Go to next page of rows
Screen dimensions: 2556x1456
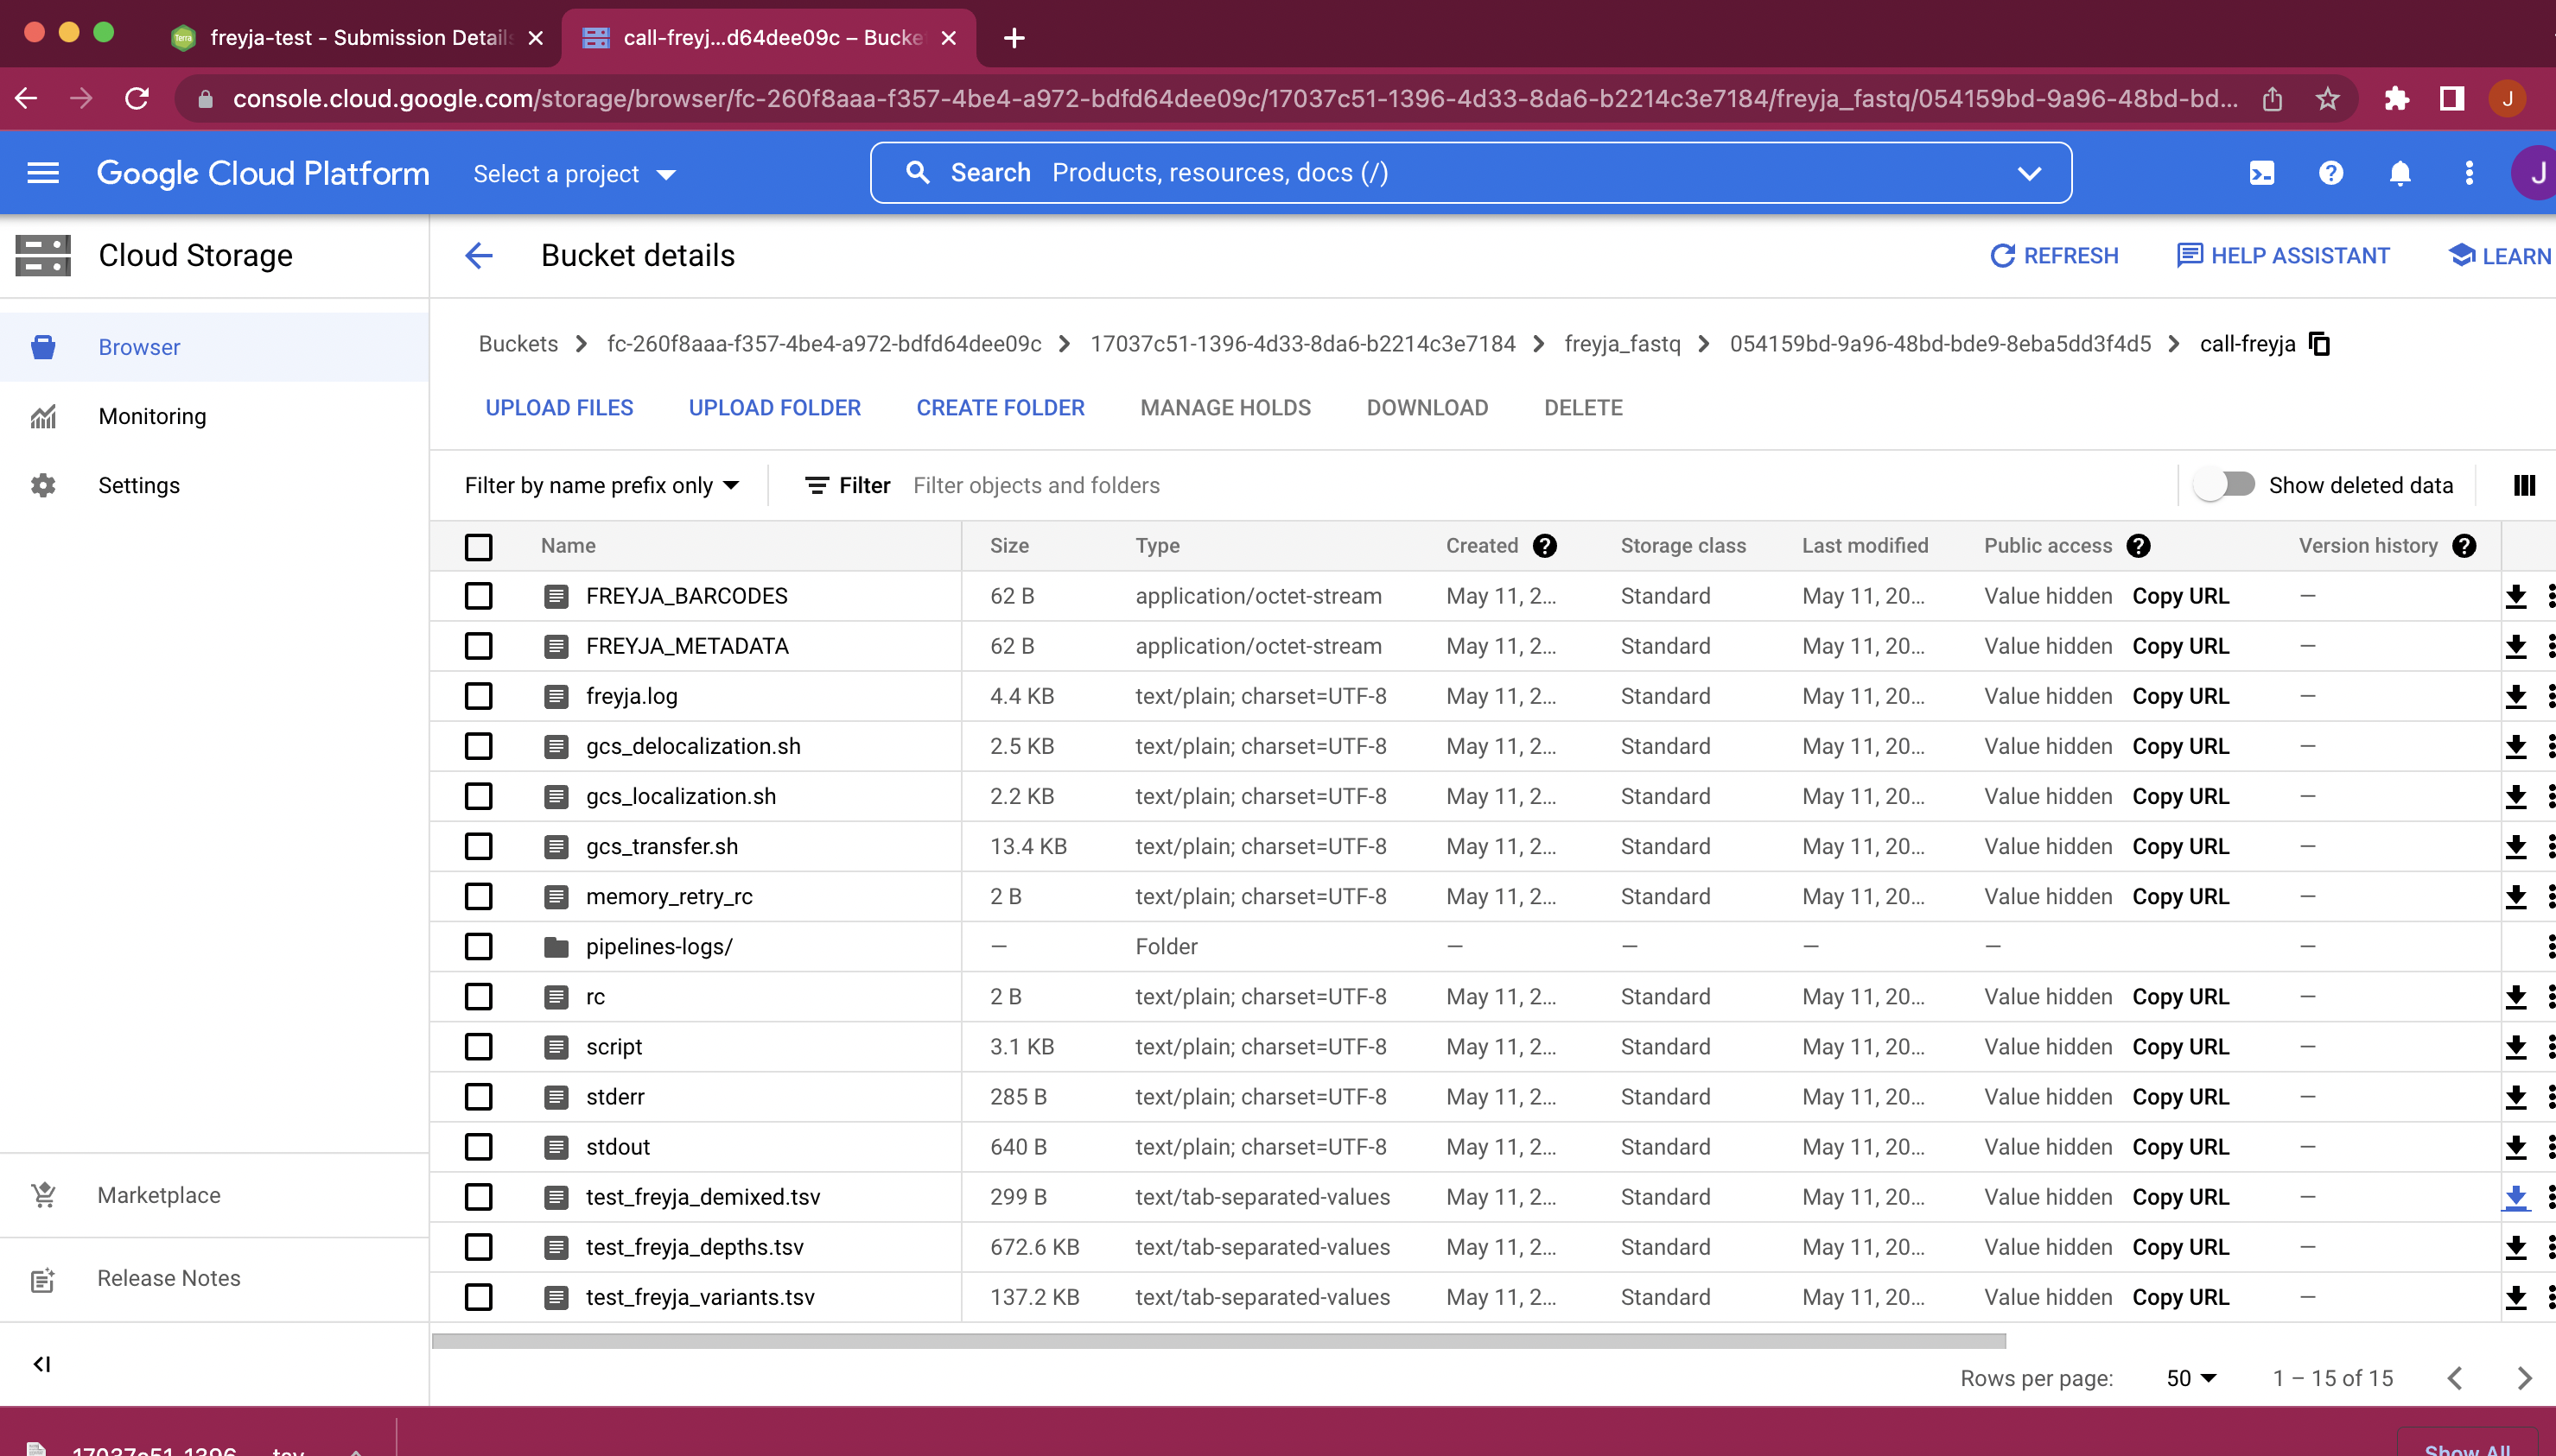tap(2524, 1378)
